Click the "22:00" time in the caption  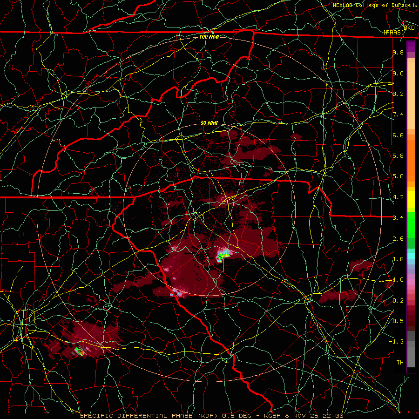(334, 416)
